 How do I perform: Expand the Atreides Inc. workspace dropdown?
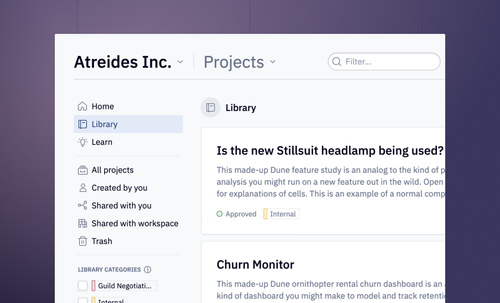pos(180,62)
